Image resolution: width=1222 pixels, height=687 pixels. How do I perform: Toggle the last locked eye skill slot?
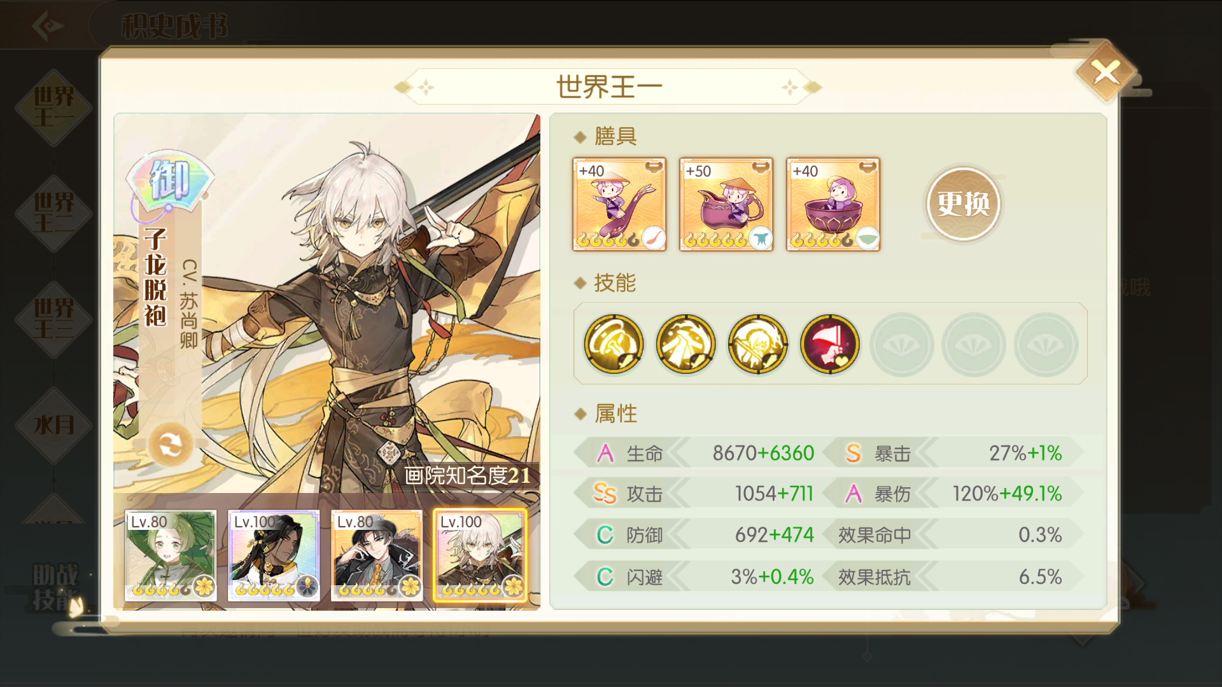1046,345
